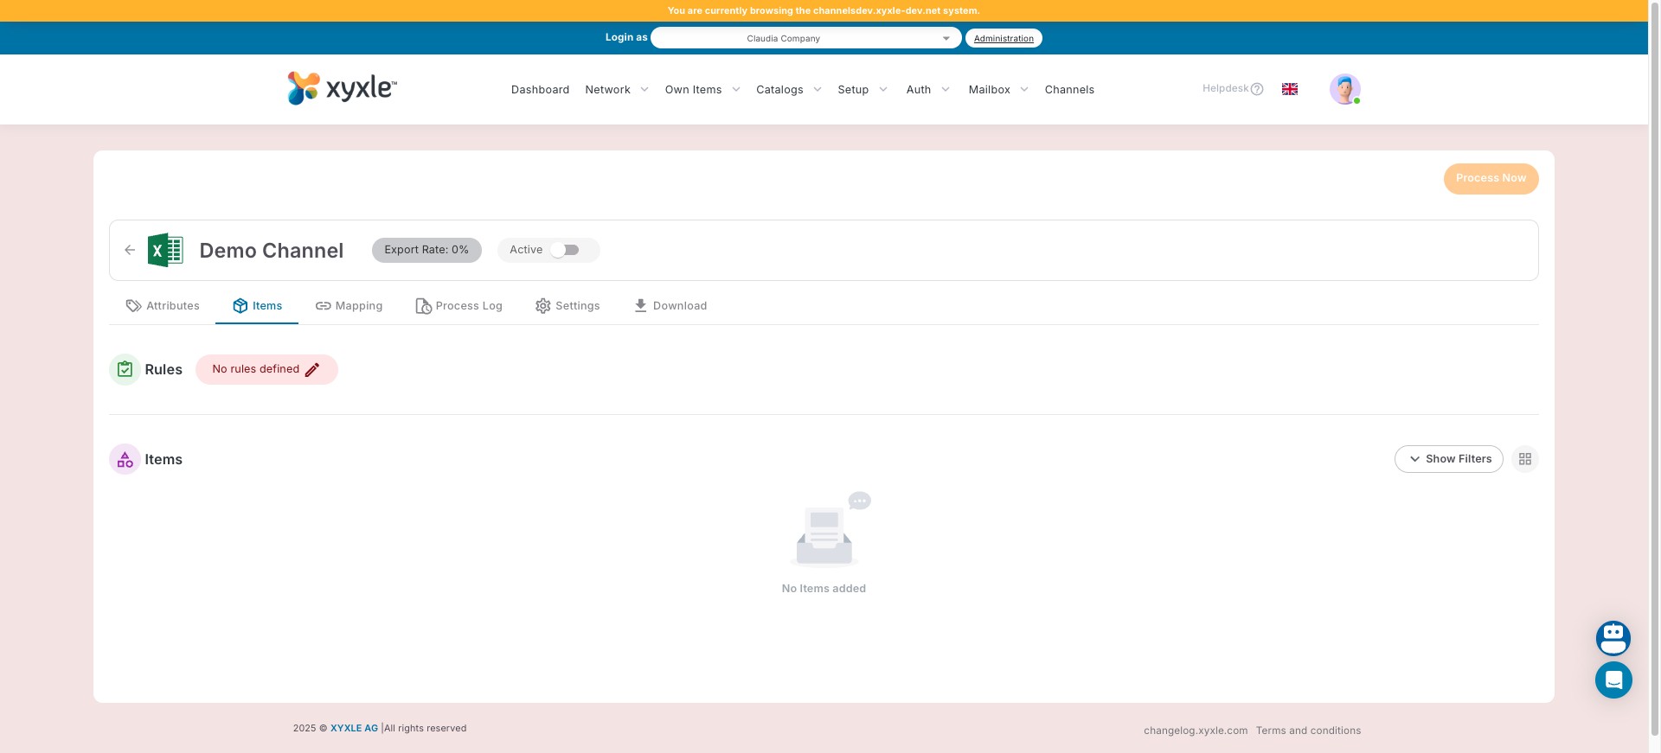This screenshot has height=753, width=1661.
Task: Open the Process Log tab
Action: point(459,306)
